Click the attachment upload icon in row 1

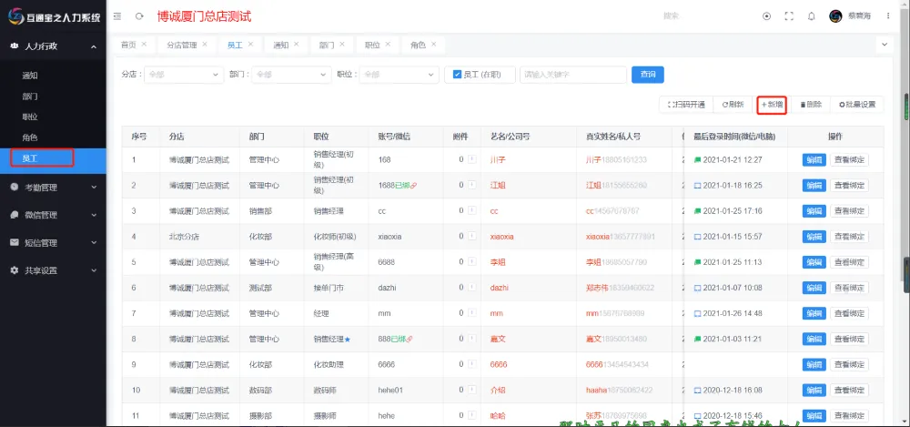471,160
